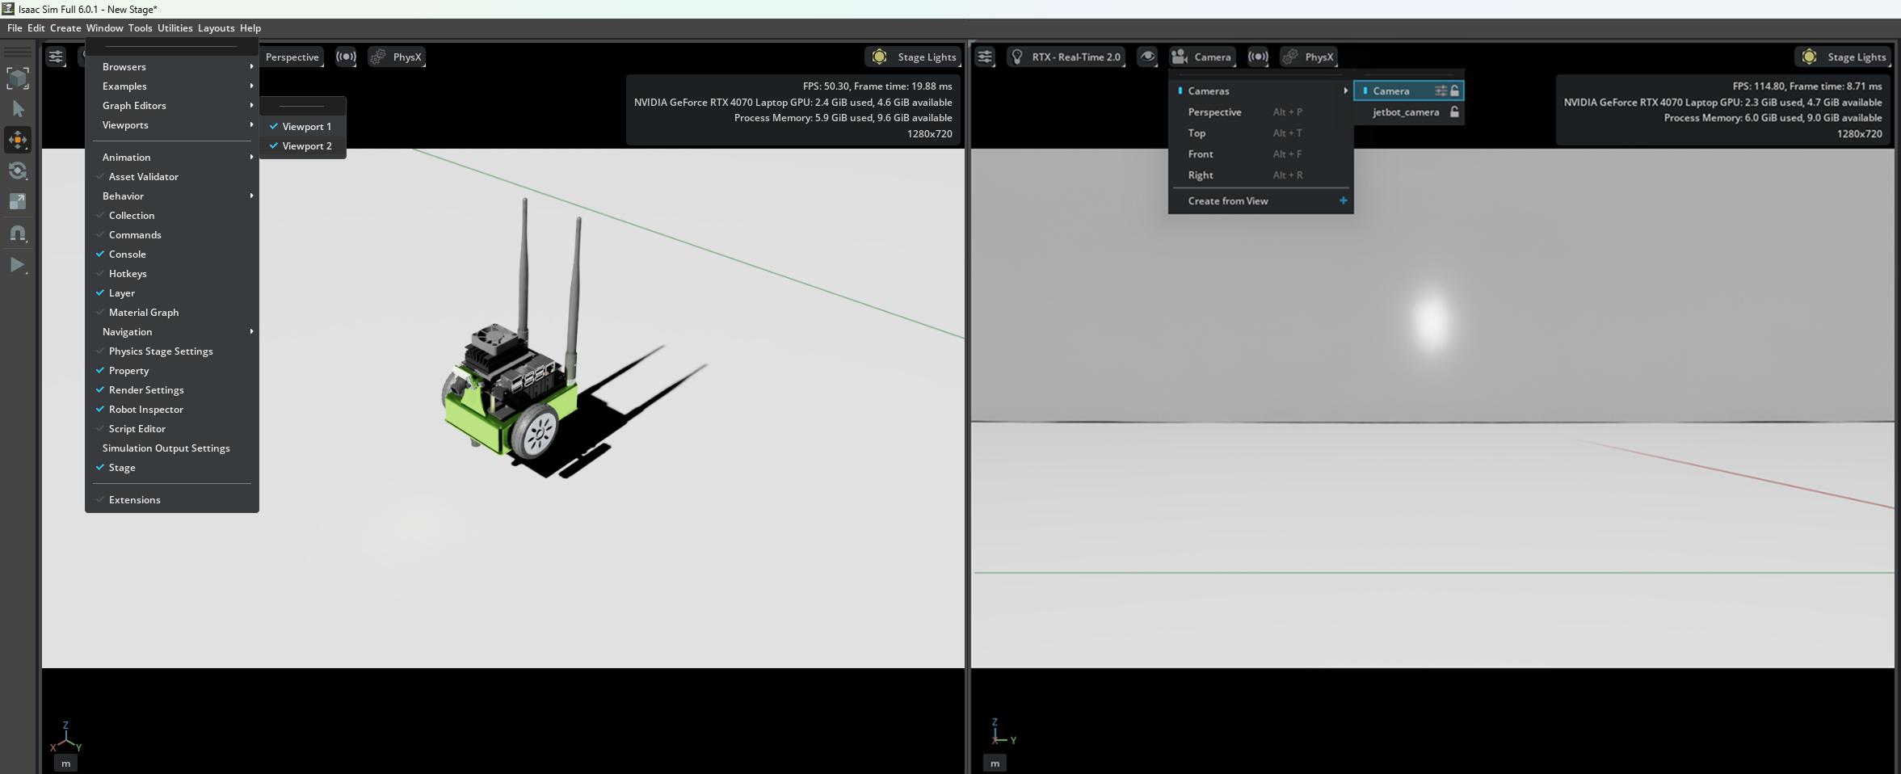This screenshot has height=774, width=1901.
Task: Expand the Browsers submenu
Action: click(x=172, y=67)
